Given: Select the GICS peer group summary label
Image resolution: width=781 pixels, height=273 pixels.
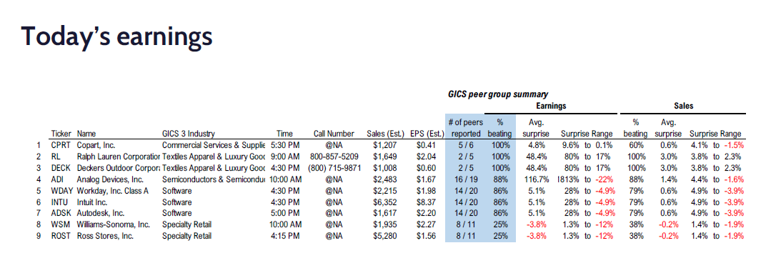Looking at the screenshot, I should point(497,94).
